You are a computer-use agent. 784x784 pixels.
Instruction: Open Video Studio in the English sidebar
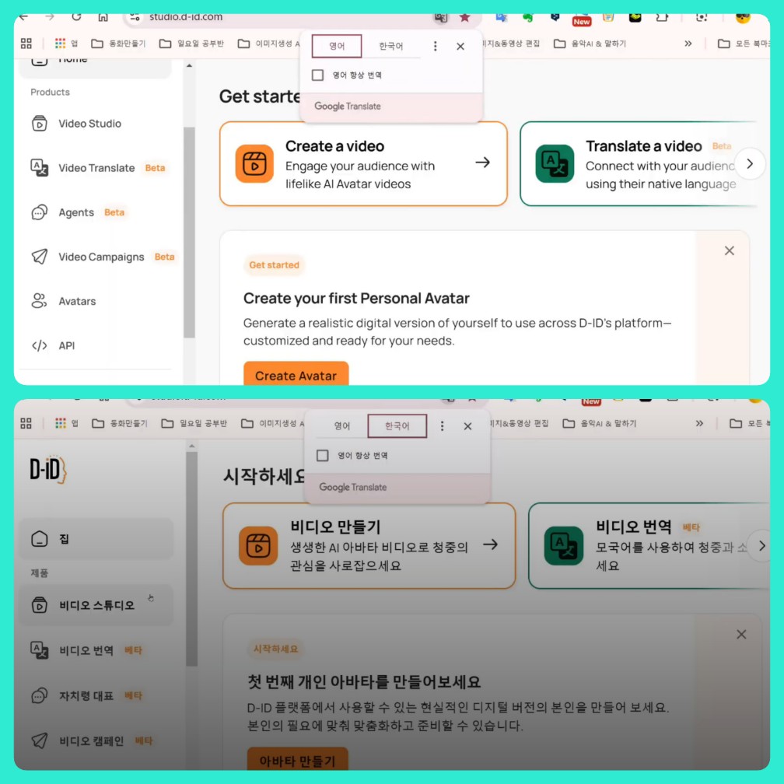pos(89,124)
